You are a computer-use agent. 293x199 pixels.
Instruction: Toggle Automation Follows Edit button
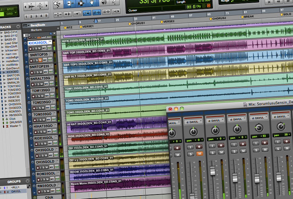tap(87, 13)
